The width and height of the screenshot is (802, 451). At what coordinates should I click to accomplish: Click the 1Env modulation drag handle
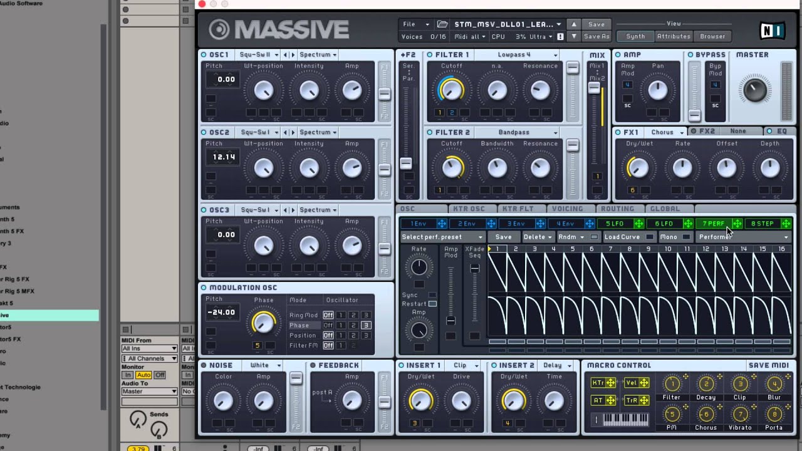[x=442, y=224]
